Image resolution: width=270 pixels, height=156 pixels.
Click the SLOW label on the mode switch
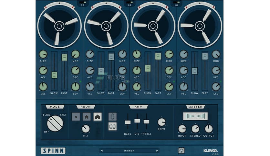(x=47, y=115)
